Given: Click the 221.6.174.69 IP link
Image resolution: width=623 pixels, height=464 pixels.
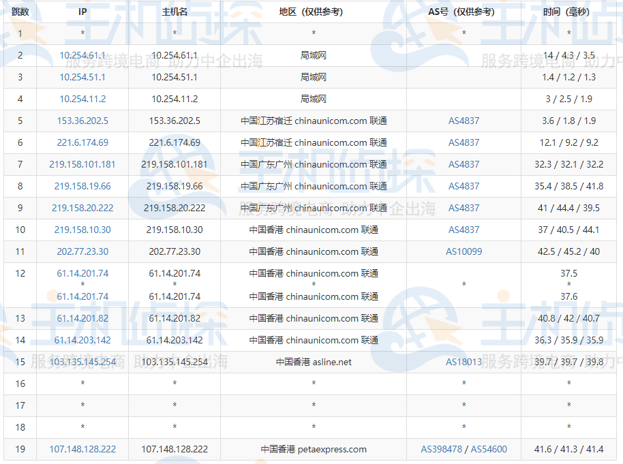Looking at the screenshot, I should coord(82,142).
